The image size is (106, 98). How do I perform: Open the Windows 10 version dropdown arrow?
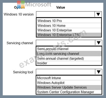(98, 14)
